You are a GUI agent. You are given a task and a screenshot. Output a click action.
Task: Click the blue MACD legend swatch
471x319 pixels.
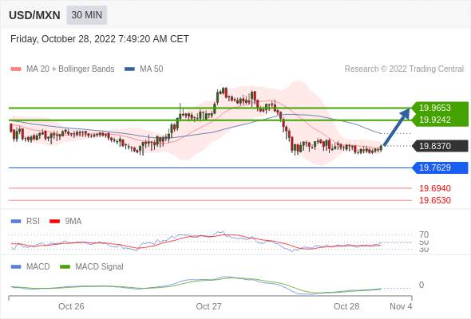tap(16, 267)
